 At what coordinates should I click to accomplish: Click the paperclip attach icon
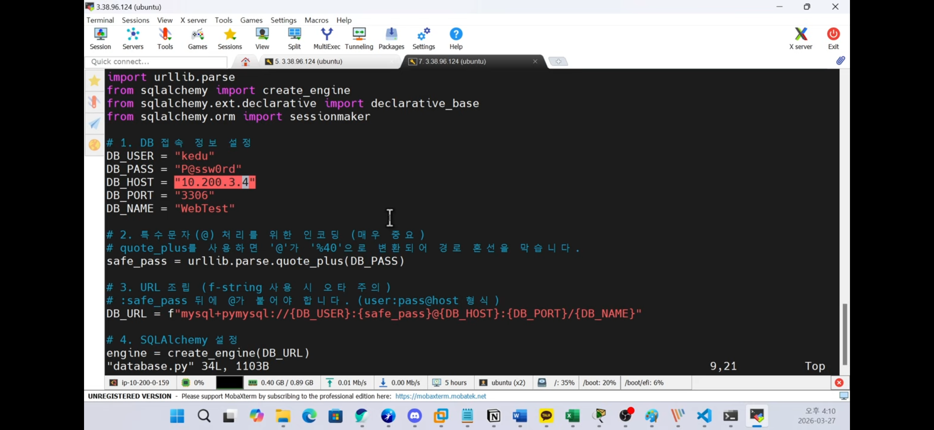(840, 61)
